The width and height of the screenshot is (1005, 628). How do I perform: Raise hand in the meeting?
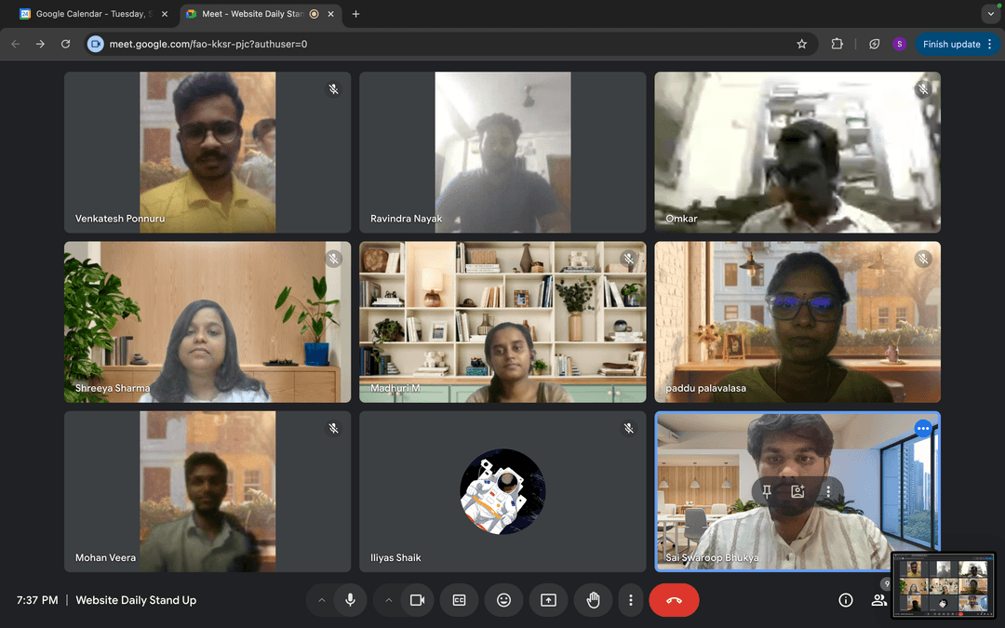click(x=593, y=600)
